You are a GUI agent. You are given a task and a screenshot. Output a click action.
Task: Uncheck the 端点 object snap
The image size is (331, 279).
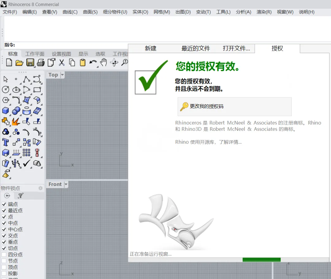(4, 204)
